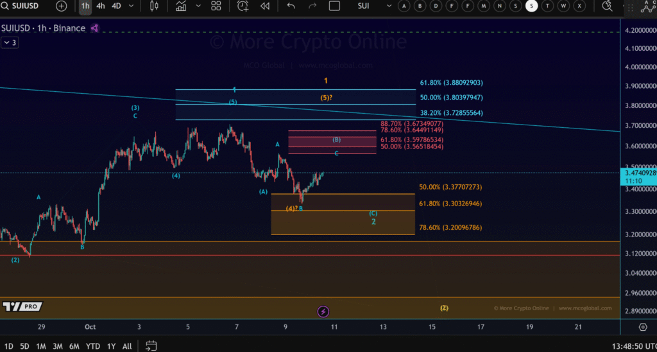Open the go-to-date calendar icon
Viewport: 657px width, 352px height.
click(x=151, y=346)
